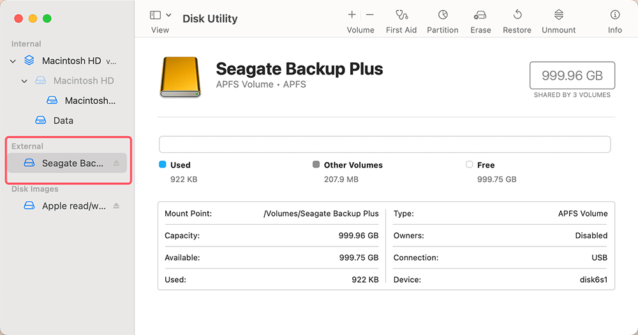Image resolution: width=638 pixels, height=335 pixels.
Task: Eject the Seagate Backup Plus drive
Action: 116,164
